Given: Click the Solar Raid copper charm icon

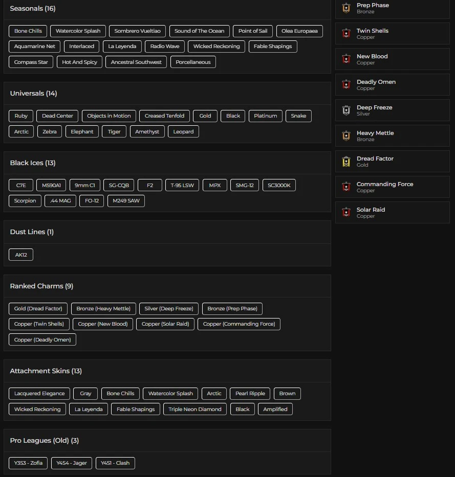Looking at the screenshot, I should click(346, 213).
